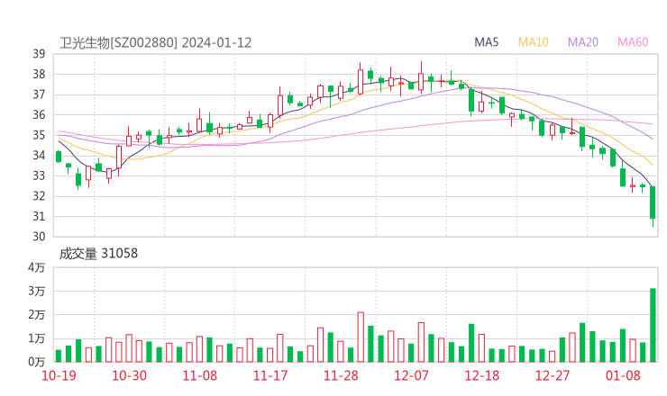Click the 1万 volume axis label

coord(37,338)
